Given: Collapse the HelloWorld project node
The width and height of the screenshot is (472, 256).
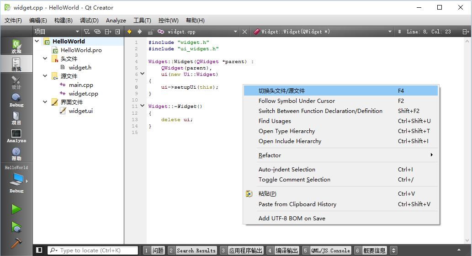Looking at the screenshot, I should point(37,41).
